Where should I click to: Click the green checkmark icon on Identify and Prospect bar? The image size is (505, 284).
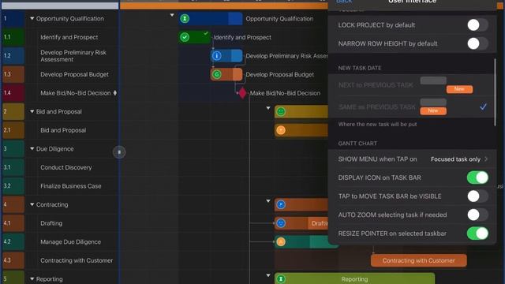(185, 37)
